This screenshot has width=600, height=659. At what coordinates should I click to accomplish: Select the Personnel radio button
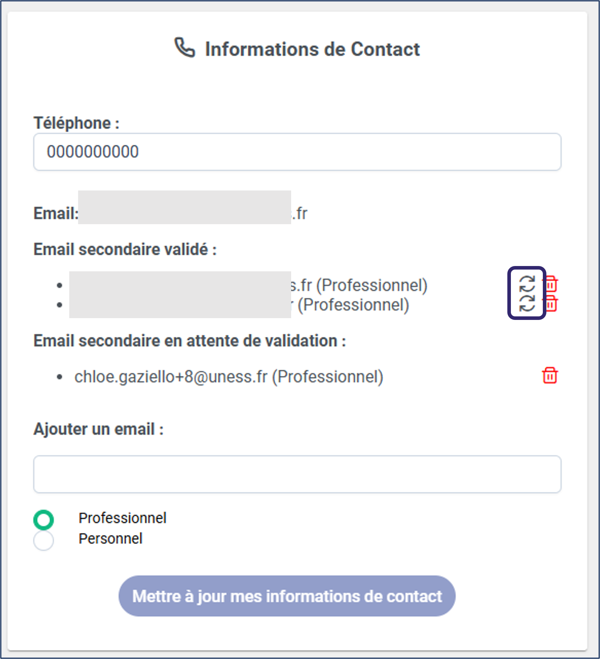coord(43,540)
